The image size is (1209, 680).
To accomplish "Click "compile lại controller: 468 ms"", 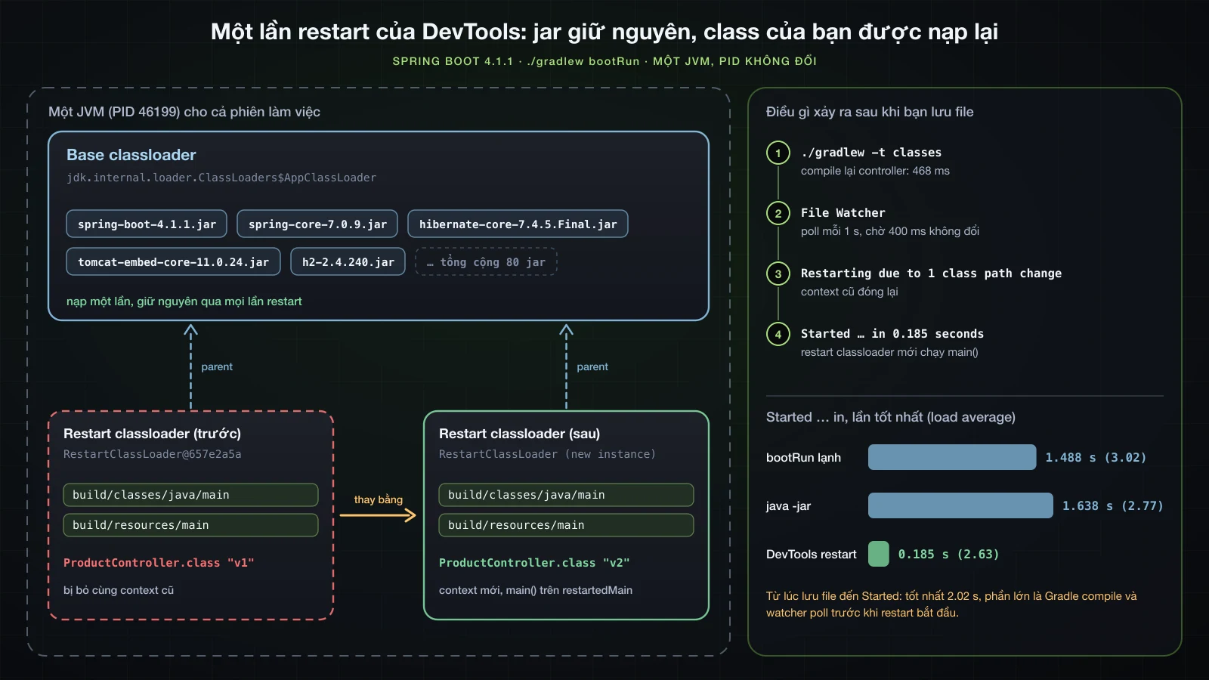I will (x=875, y=171).
